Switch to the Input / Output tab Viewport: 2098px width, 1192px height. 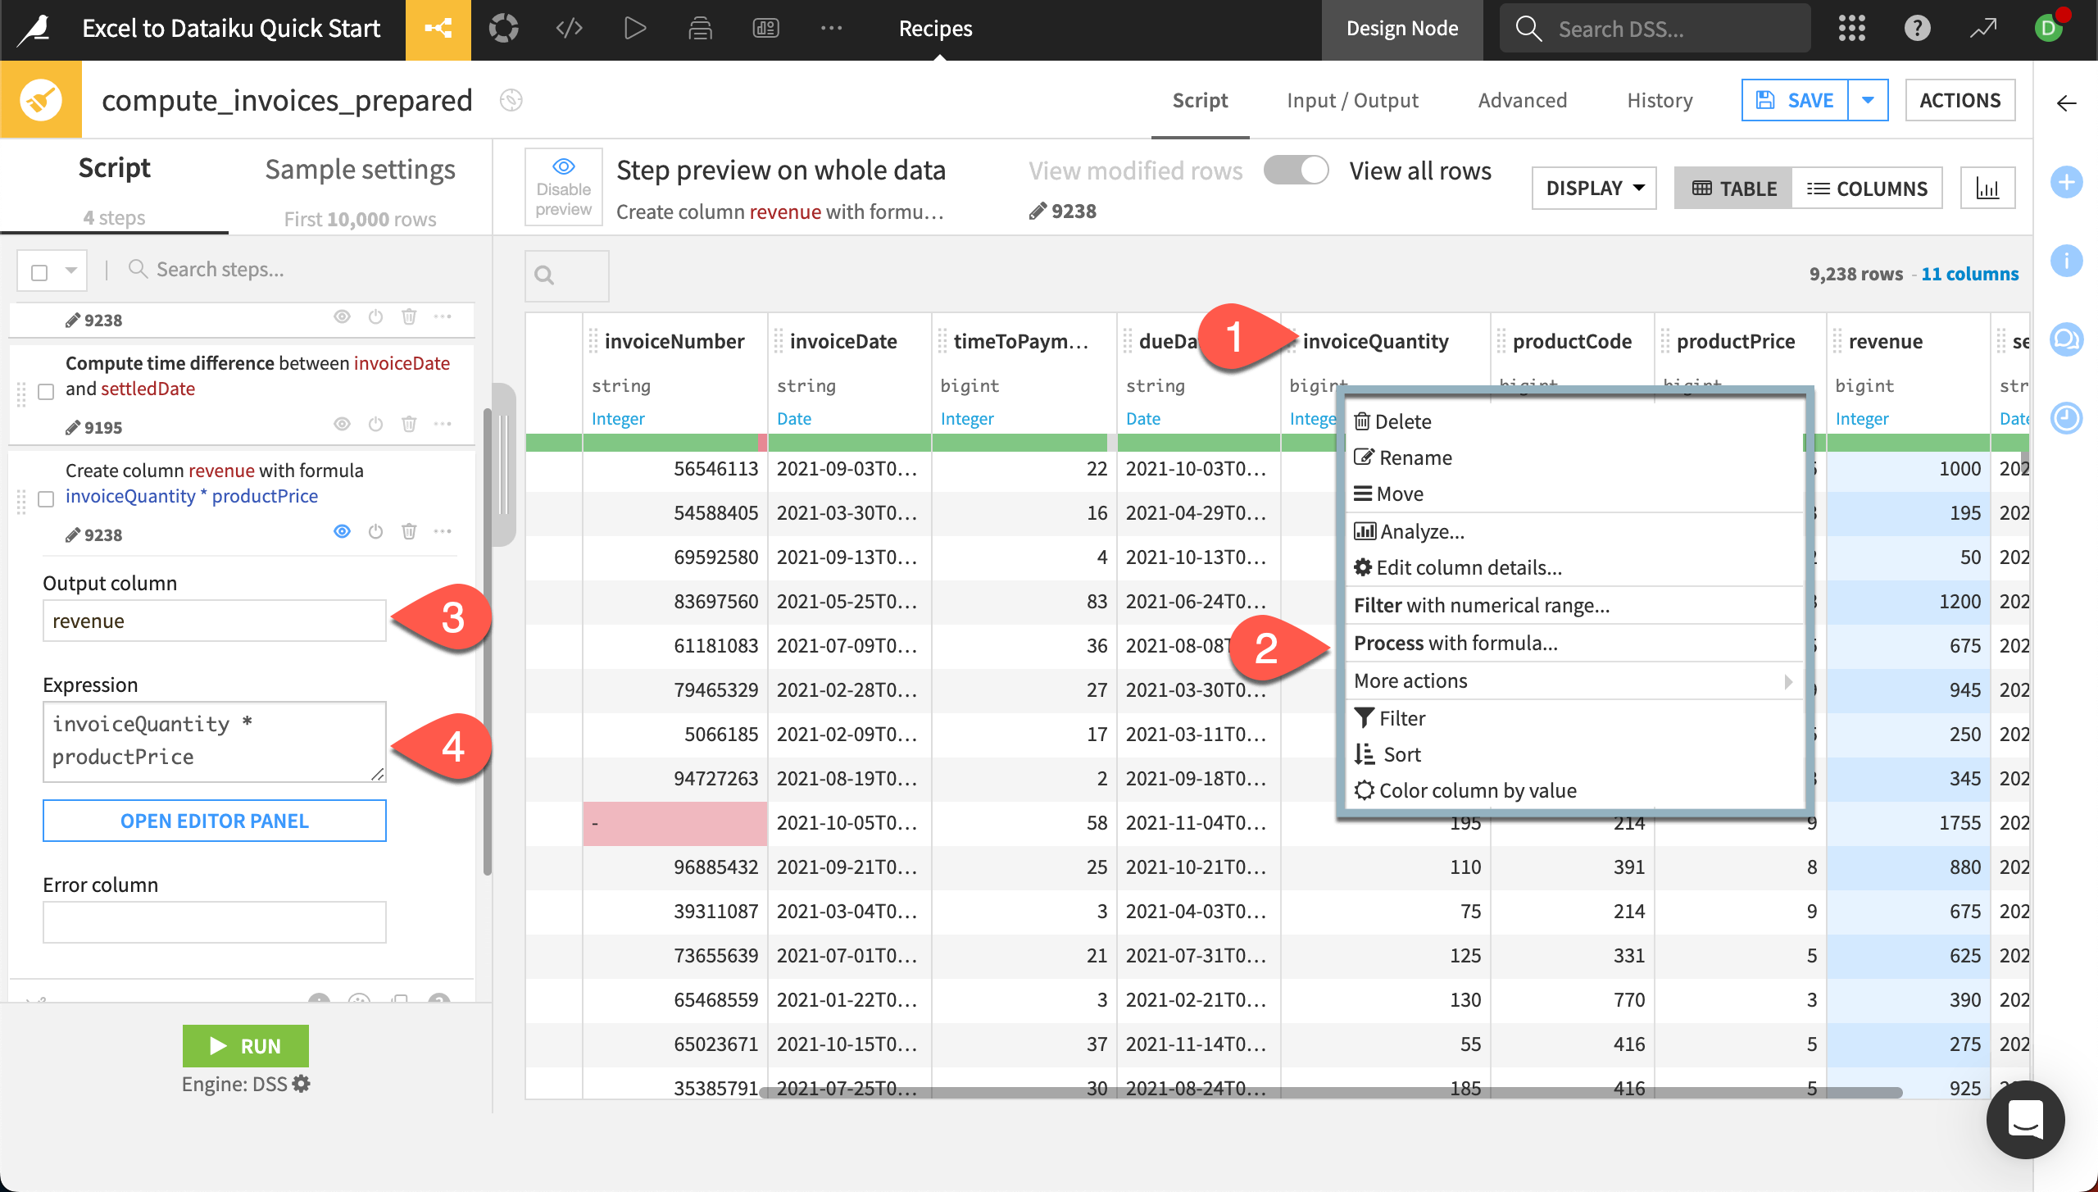click(1352, 99)
